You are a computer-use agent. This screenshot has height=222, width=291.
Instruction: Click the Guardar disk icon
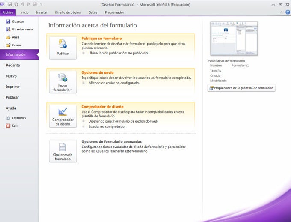(x=8, y=21)
